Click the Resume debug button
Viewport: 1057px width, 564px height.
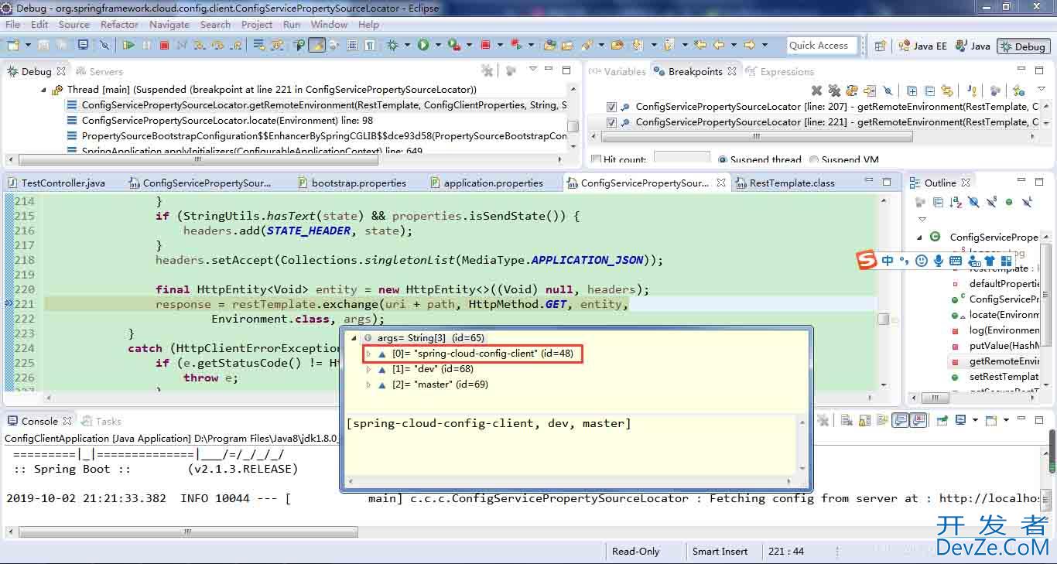pyautogui.click(x=128, y=45)
